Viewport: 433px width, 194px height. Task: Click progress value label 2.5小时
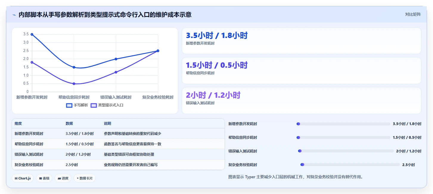point(409,165)
